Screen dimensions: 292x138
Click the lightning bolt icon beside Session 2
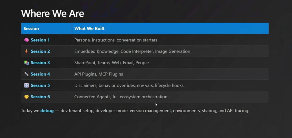point(27,51)
